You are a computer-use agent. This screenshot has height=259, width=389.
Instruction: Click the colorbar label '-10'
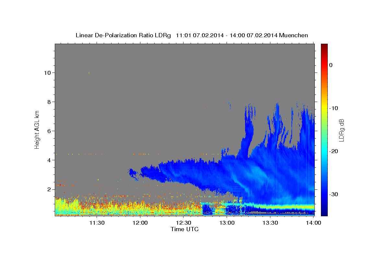pyautogui.click(x=333, y=108)
